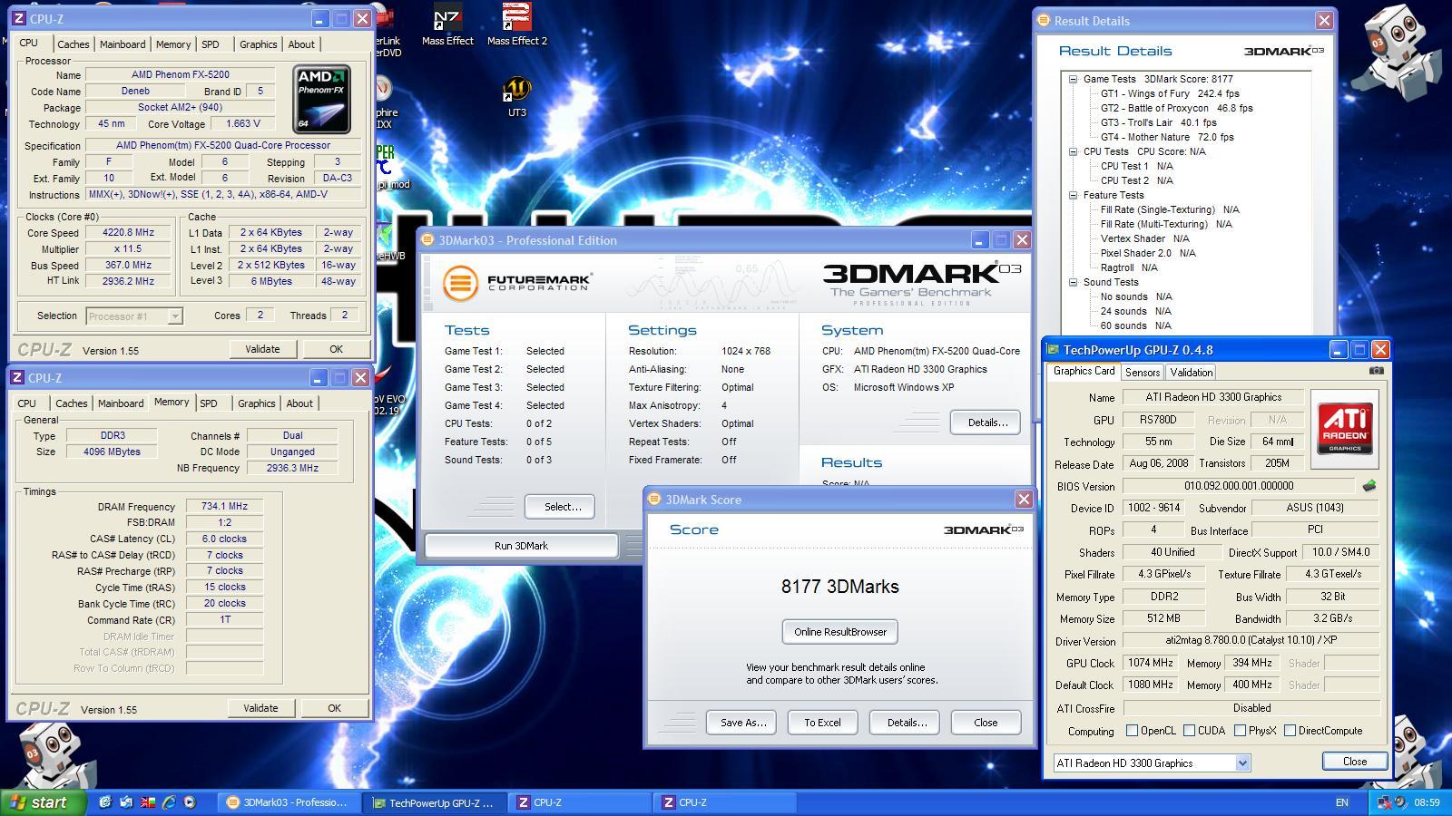Click the GPU-Z screenshot camera icon
1452x816 pixels.
[x=1377, y=371]
